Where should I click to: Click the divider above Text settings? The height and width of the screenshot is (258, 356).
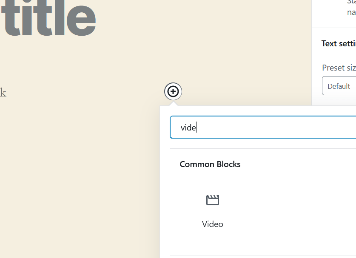[x=334, y=28]
